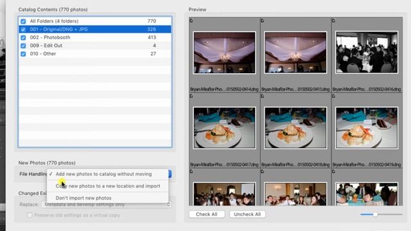Select the food plate thumbnail 0419.dng
Viewport: 411px width, 231px height.
click(367, 128)
